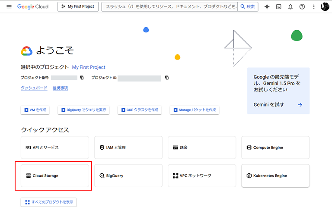Click VM を作成 button
This screenshot has width=332, height=207.
pos(35,110)
